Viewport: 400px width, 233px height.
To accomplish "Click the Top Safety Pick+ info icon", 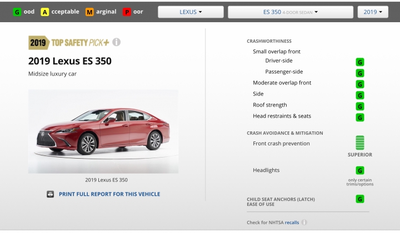I will pos(116,42).
